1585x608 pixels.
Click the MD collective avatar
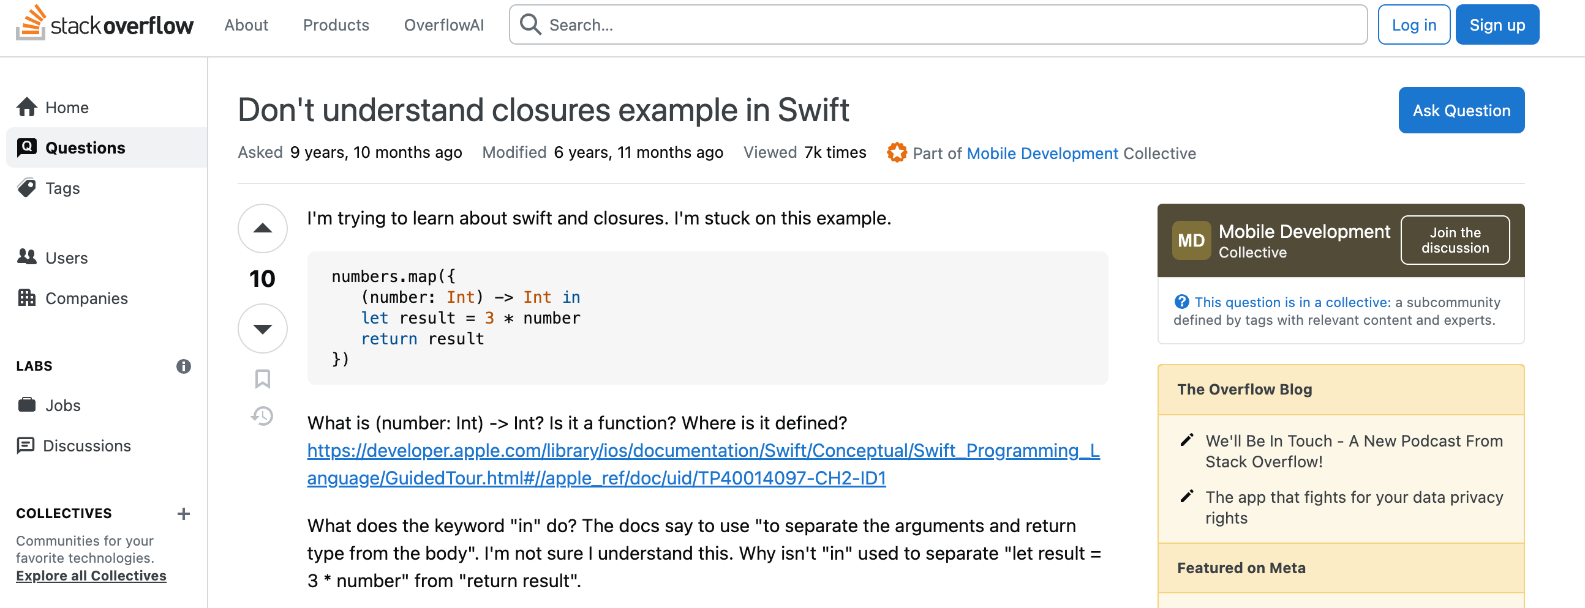pyautogui.click(x=1191, y=240)
